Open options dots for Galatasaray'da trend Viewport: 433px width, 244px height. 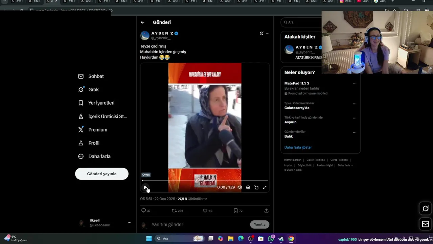pyautogui.click(x=355, y=104)
